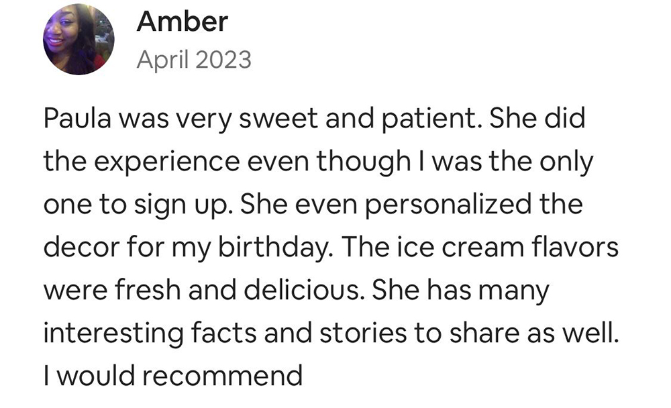This screenshot has width=671, height=408.
Task: Click the phrase interesting facts
Action: (150, 333)
